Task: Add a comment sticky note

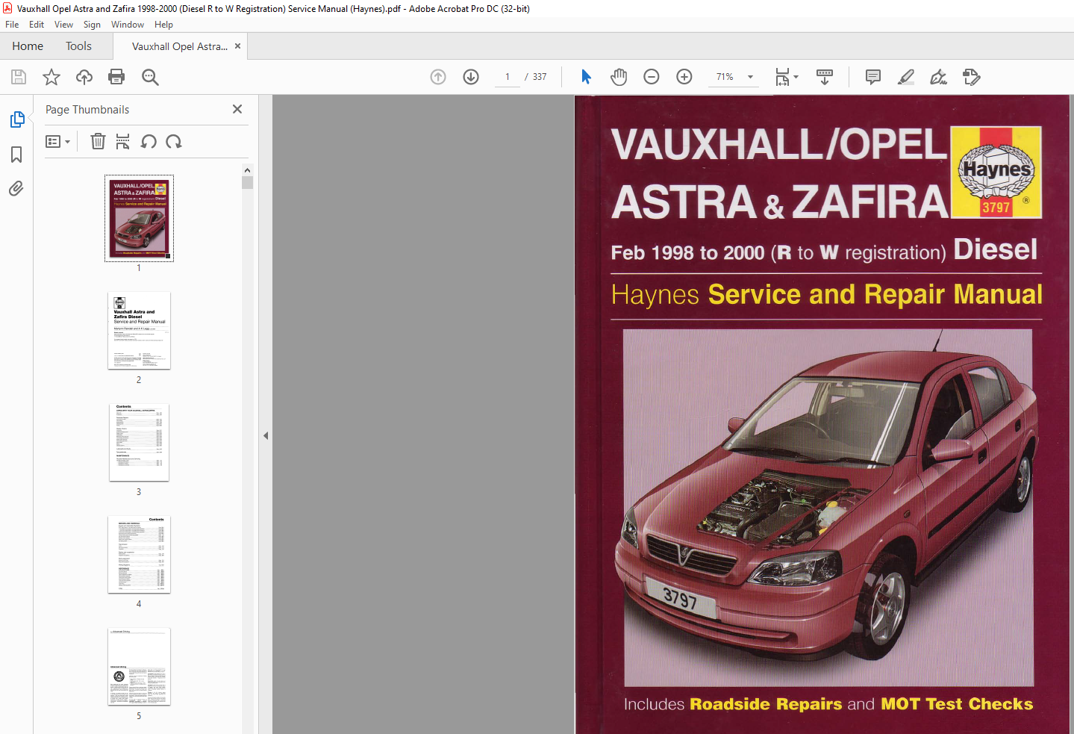Action: click(872, 77)
